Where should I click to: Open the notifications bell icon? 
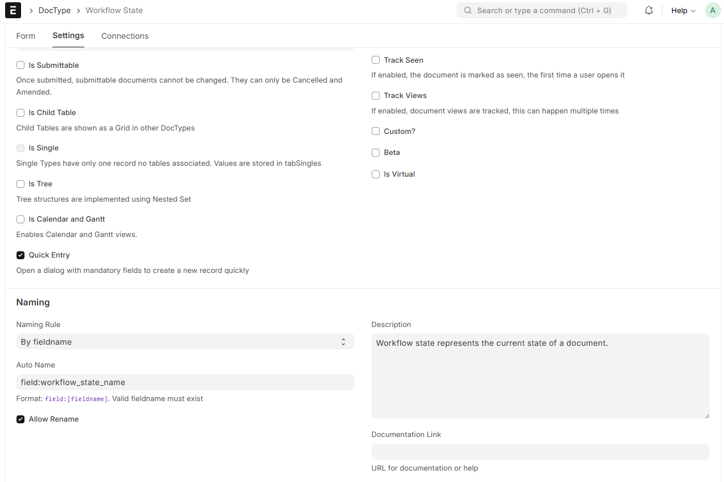(648, 10)
